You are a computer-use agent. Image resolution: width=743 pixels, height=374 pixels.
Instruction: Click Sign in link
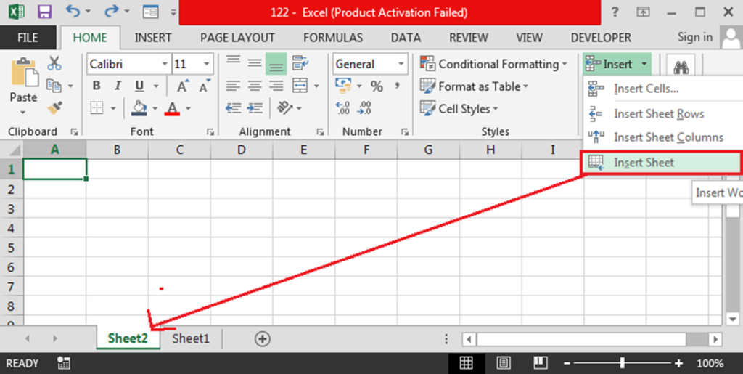694,37
